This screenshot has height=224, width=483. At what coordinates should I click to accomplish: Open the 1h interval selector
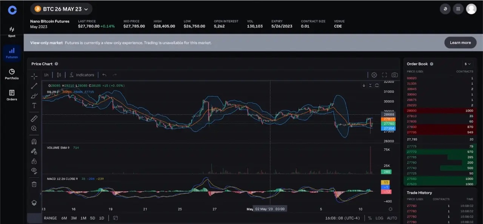click(x=46, y=75)
